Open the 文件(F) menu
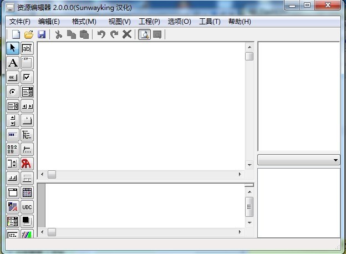 (x=20, y=22)
